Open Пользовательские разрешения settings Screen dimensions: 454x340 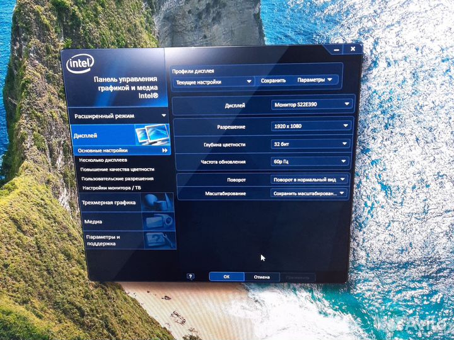117,178
